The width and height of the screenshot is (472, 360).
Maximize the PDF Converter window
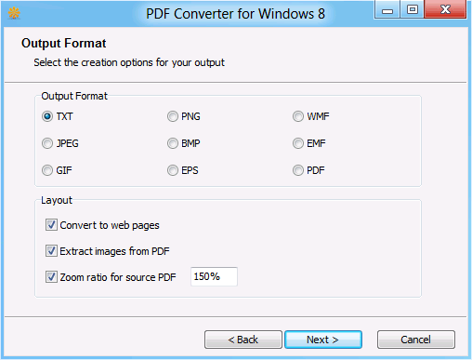click(x=412, y=9)
